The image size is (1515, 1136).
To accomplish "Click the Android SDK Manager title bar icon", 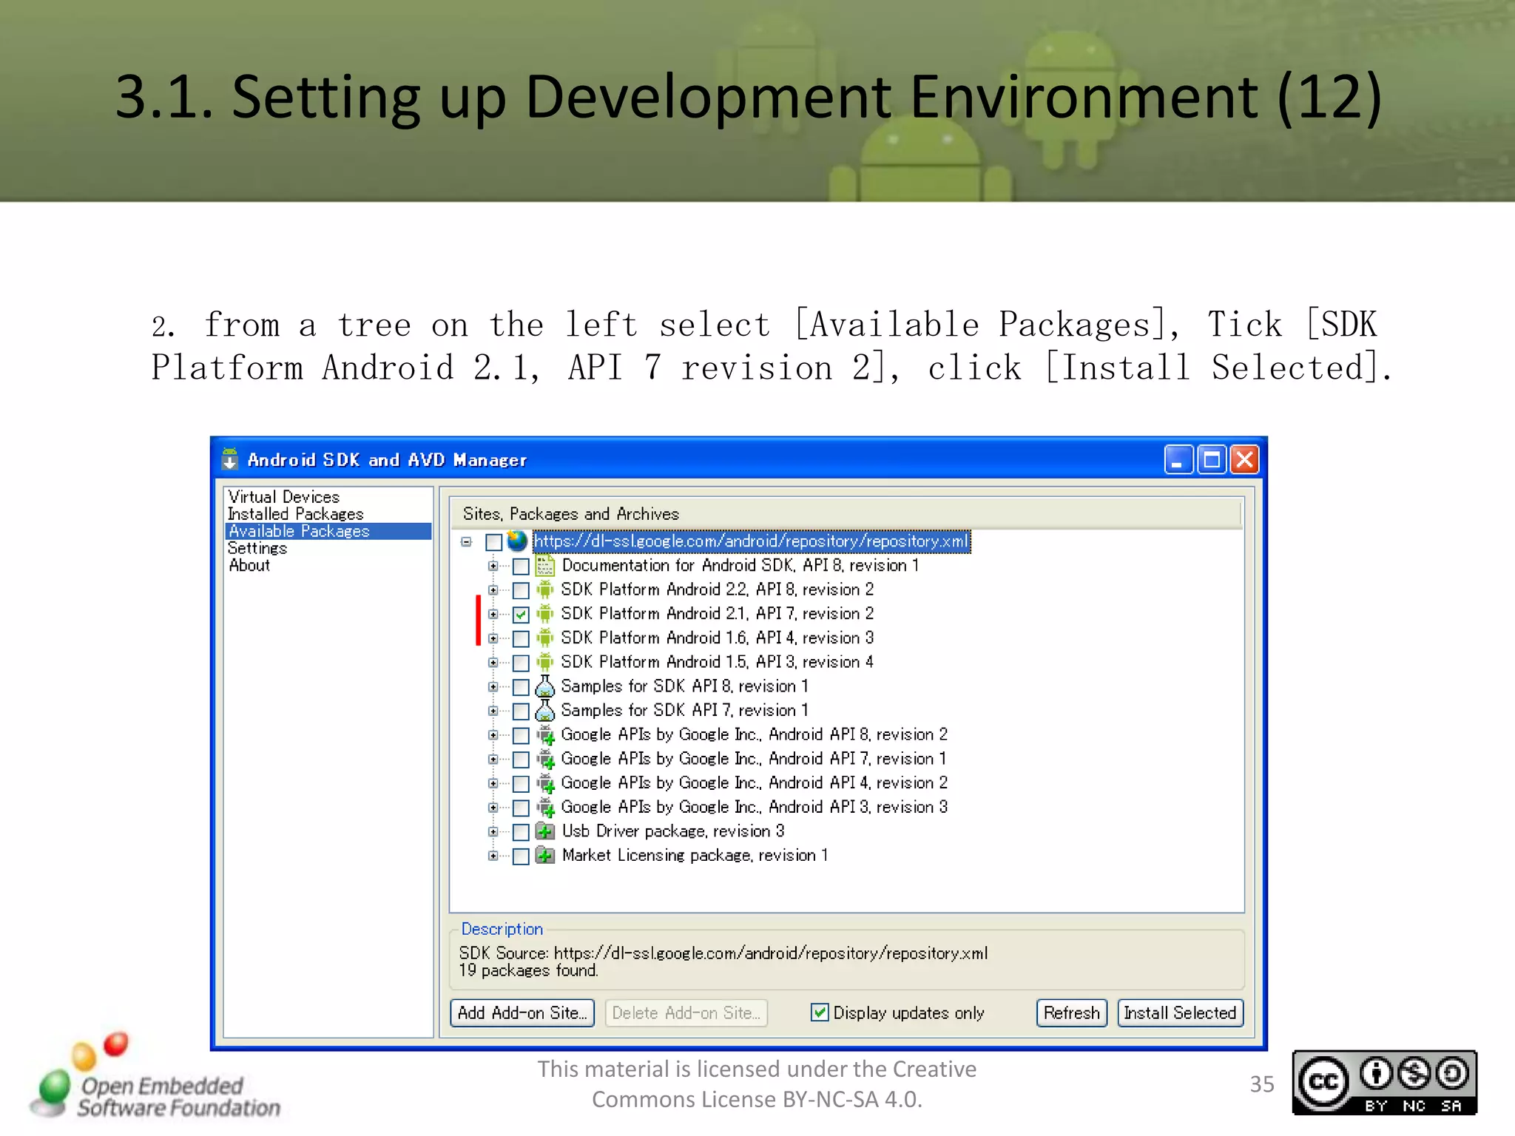I will [x=230, y=459].
